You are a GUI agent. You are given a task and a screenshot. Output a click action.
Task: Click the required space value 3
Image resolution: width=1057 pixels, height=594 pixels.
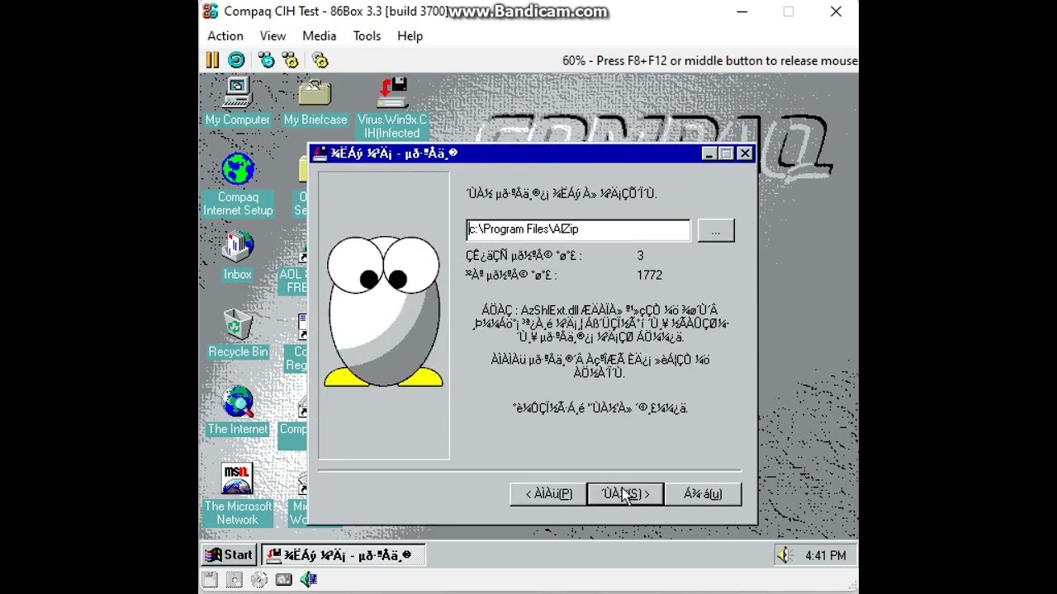tap(641, 256)
